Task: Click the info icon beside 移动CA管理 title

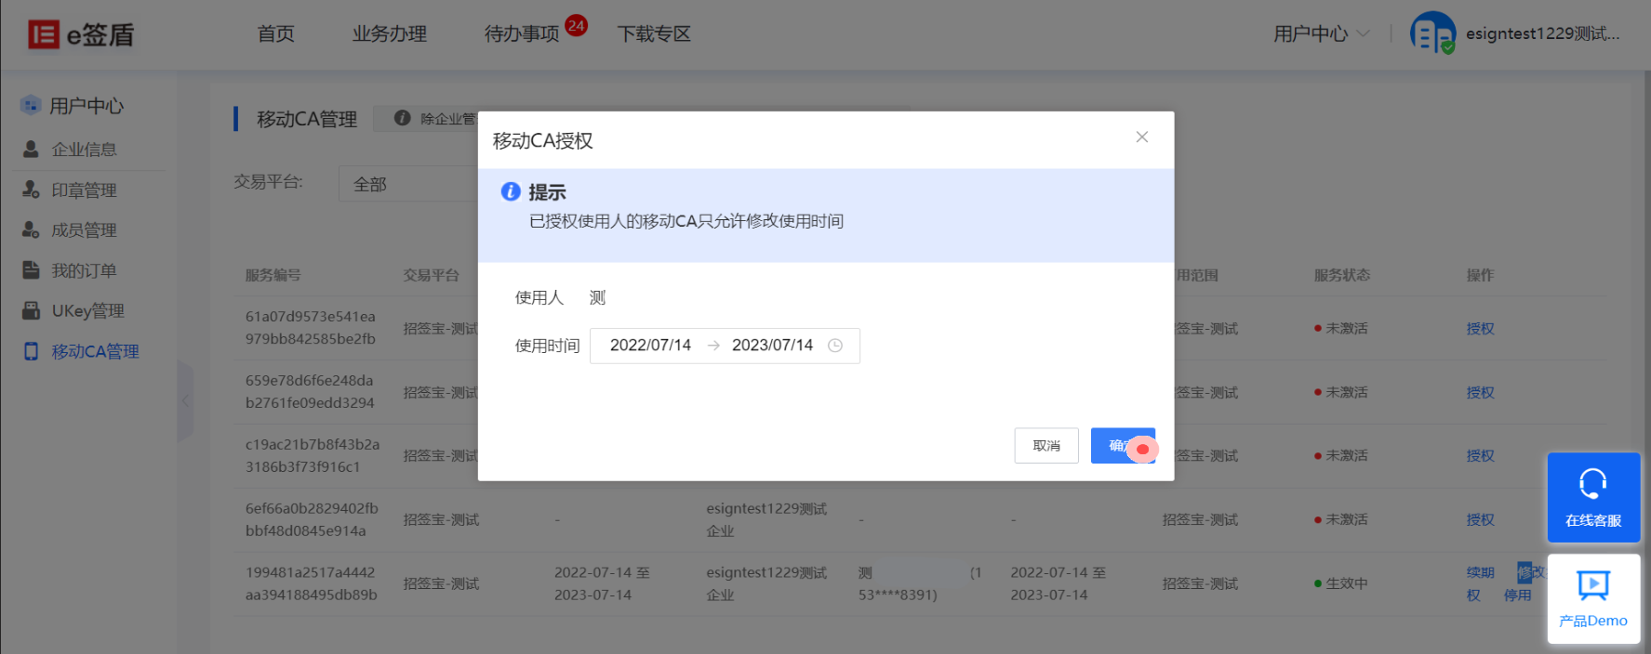Action: 402,118
